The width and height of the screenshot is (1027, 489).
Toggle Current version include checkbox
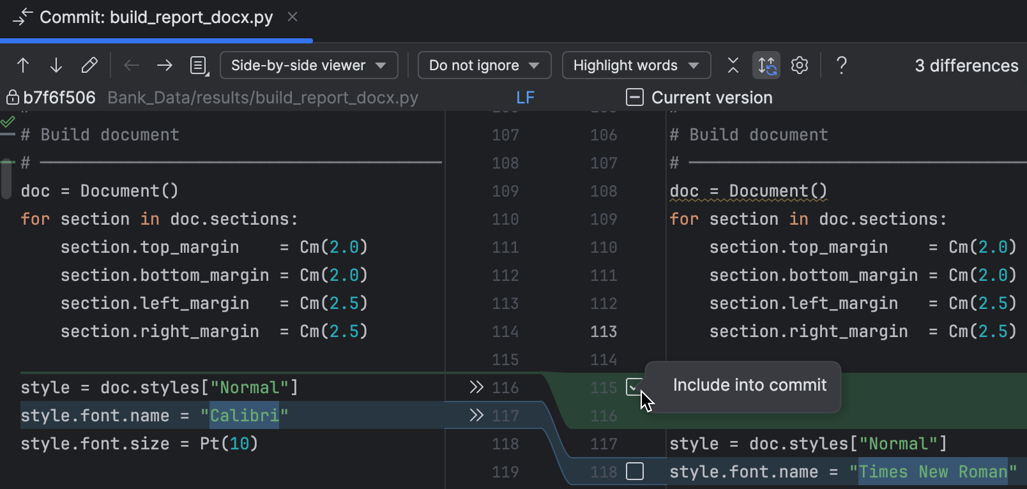tap(635, 98)
